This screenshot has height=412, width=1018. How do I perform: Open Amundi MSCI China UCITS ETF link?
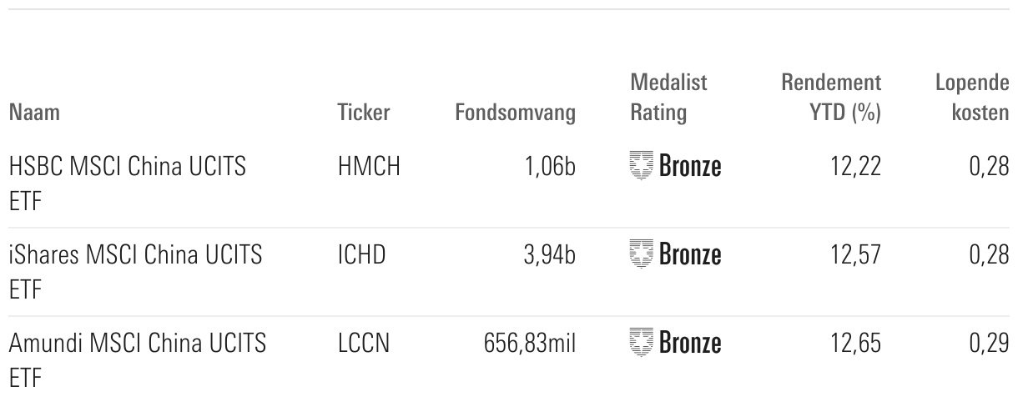click(x=138, y=359)
